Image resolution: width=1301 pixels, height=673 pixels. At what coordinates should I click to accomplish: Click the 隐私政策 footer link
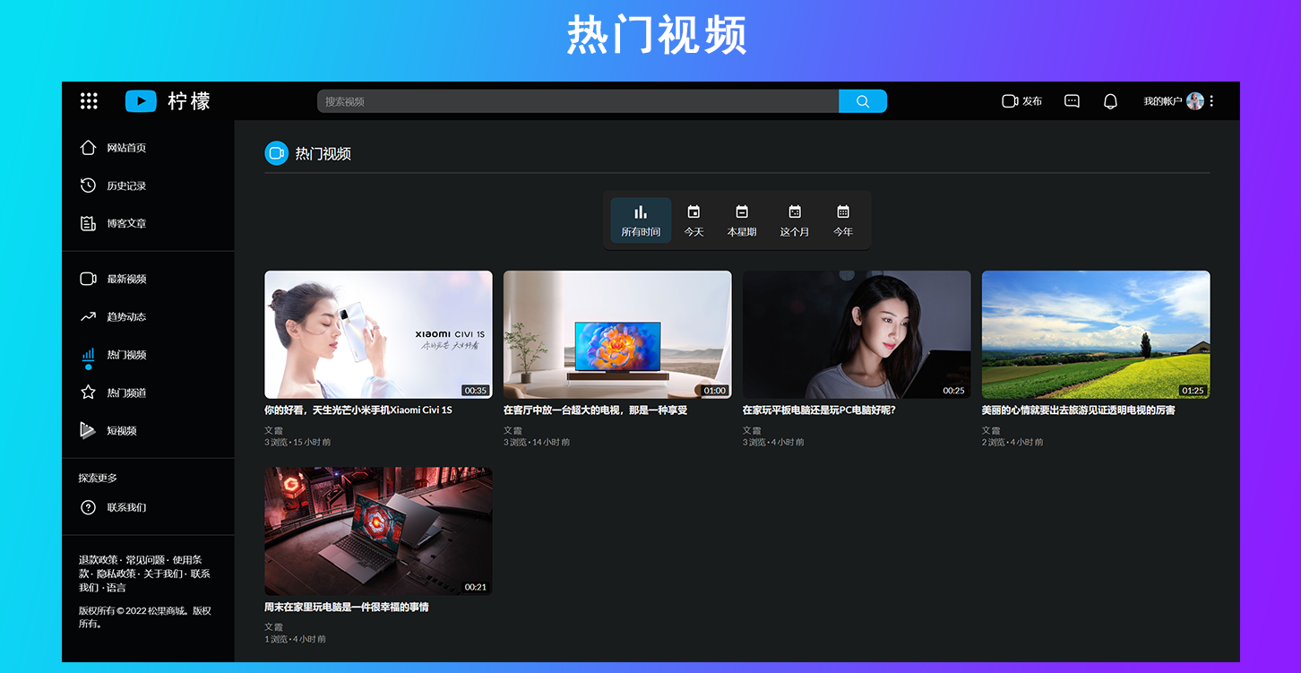(116, 574)
